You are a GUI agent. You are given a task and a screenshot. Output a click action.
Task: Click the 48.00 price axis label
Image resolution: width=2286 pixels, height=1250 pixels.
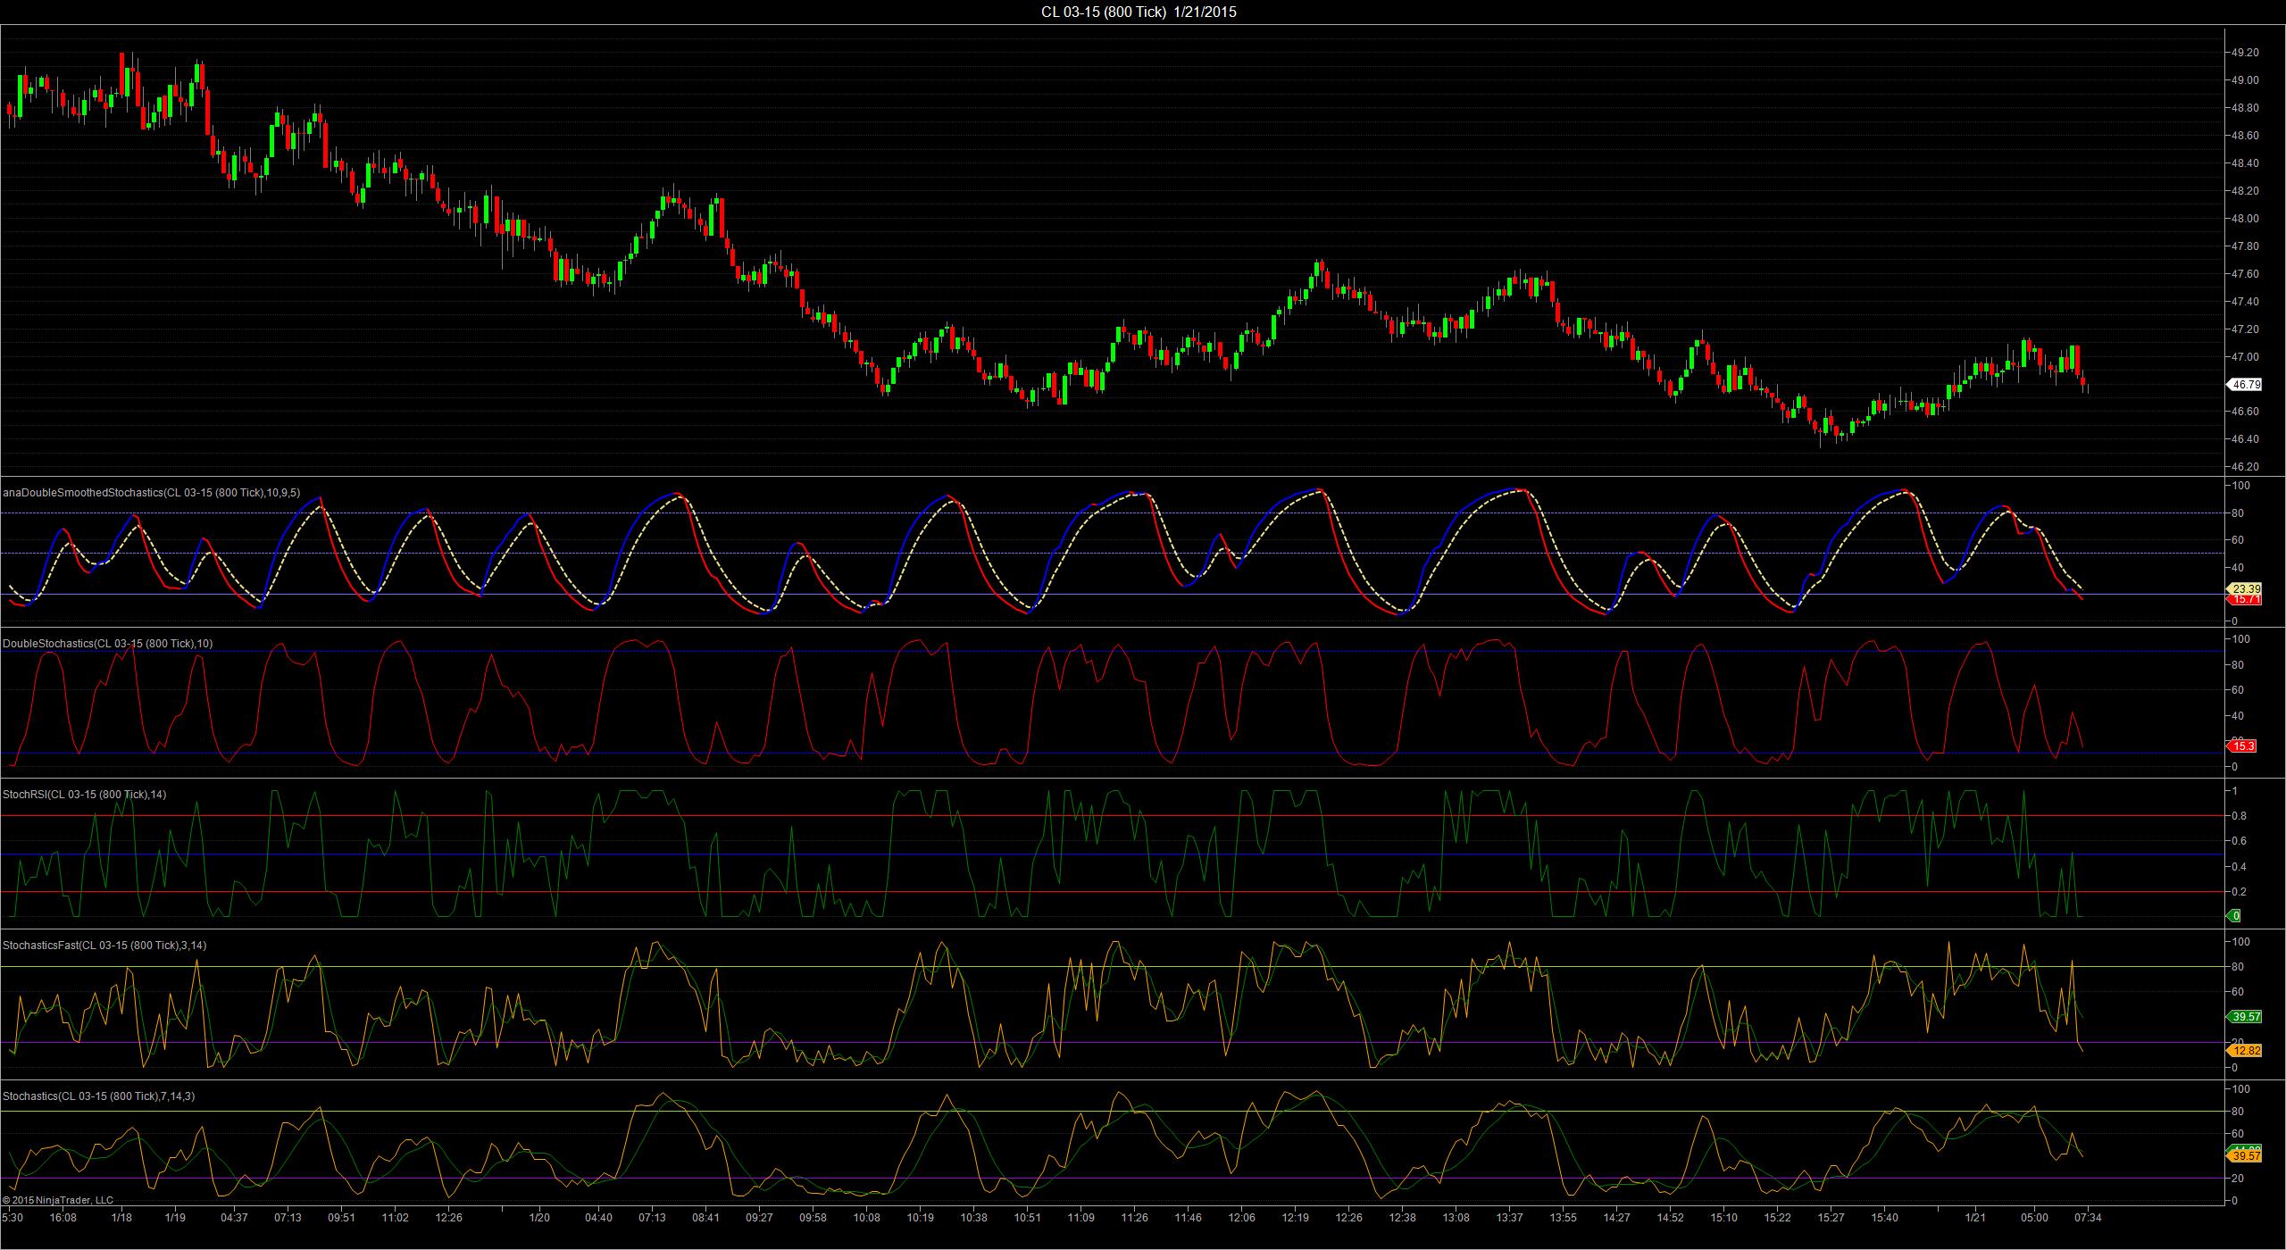(x=2245, y=219)
